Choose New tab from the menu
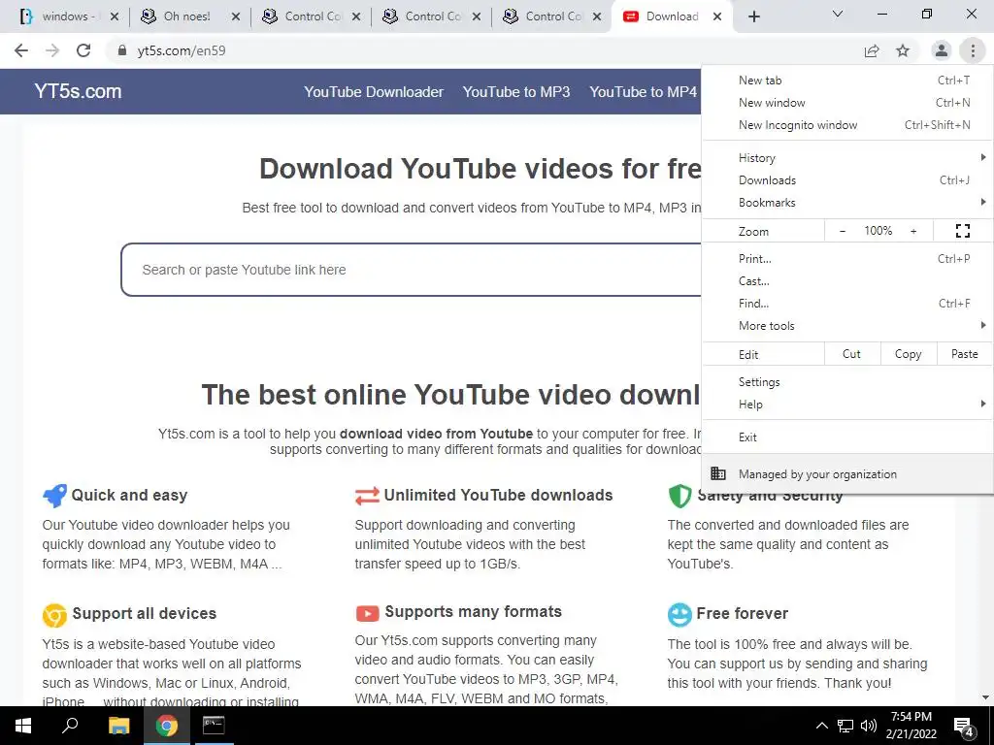Screen dimensions: 994x745 click(x=846, y=81)
